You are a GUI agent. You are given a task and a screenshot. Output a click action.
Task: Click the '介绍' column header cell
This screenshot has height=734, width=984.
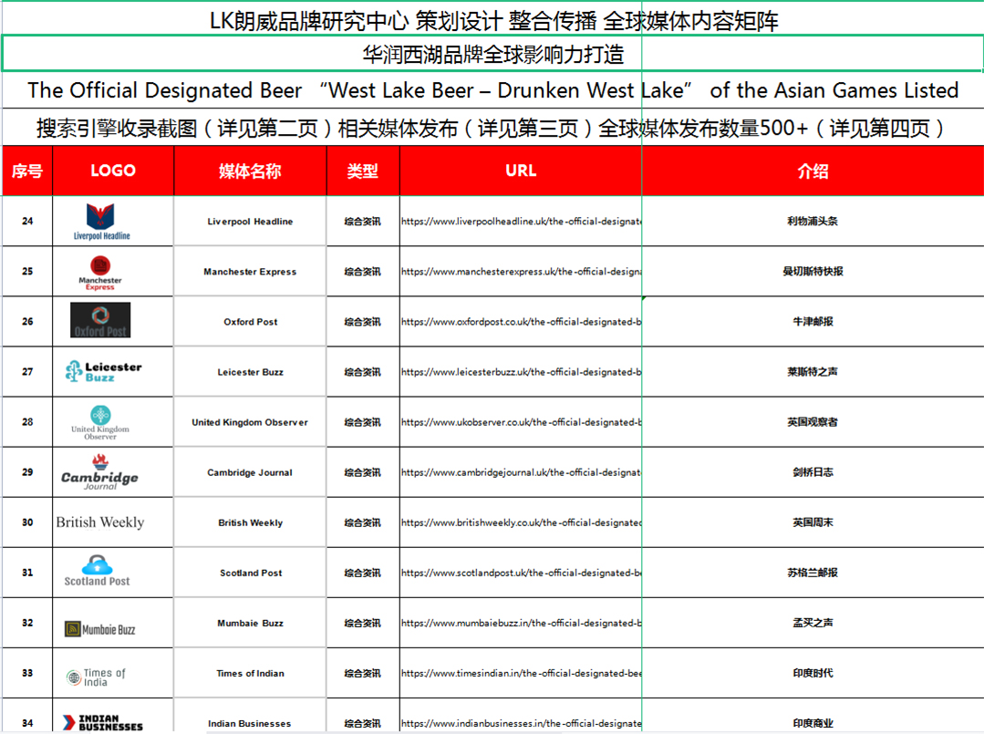(x=813, y=171)
